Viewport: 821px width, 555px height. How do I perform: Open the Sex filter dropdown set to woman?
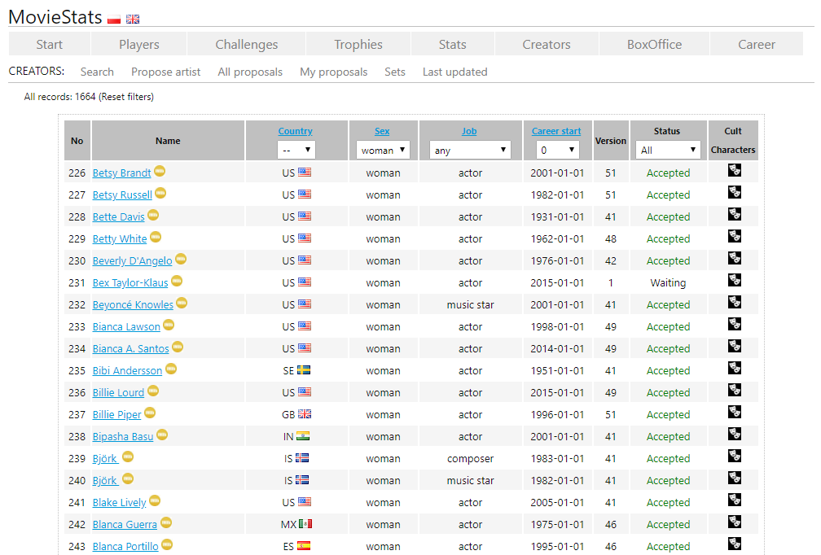(x=384, y=150)
